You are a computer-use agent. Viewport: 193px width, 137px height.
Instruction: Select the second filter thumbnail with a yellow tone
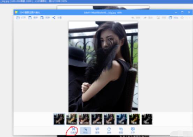tap(72, 119)
